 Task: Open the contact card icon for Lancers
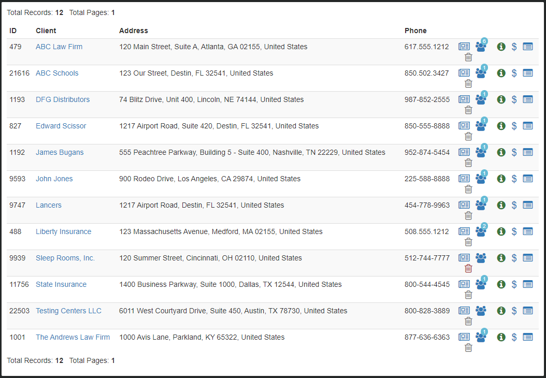tap(464, 205)
